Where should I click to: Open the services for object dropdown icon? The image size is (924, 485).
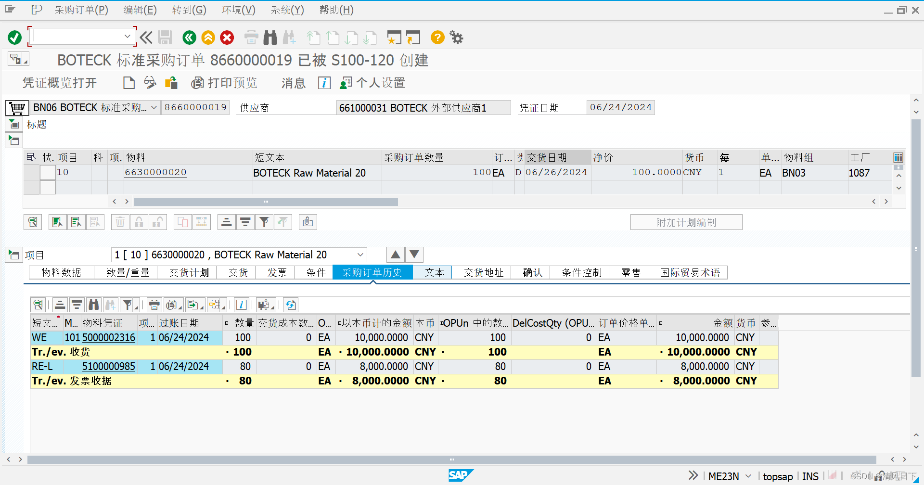pyautogui.click(x=18, y=59)
